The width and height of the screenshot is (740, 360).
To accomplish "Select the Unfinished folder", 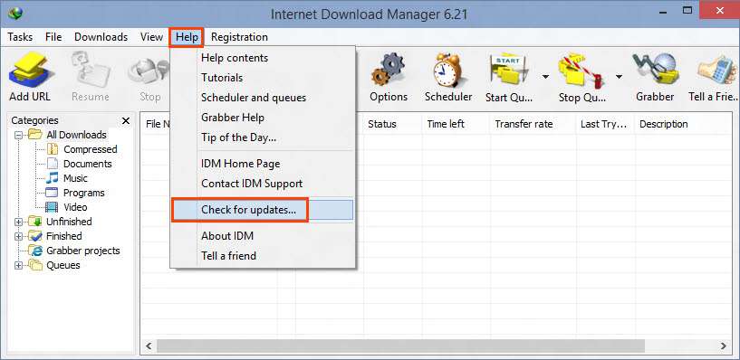I will point(69,222).
